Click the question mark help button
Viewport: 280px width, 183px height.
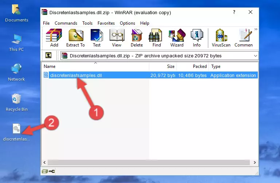(234, 12)
